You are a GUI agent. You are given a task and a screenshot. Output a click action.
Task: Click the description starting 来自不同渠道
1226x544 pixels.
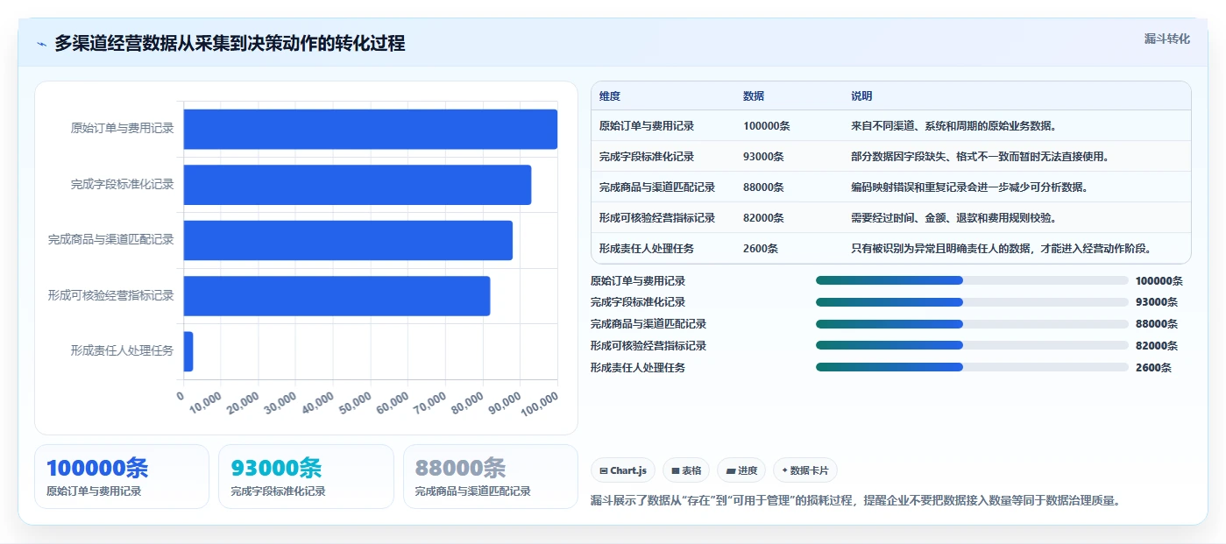[954, 126]
